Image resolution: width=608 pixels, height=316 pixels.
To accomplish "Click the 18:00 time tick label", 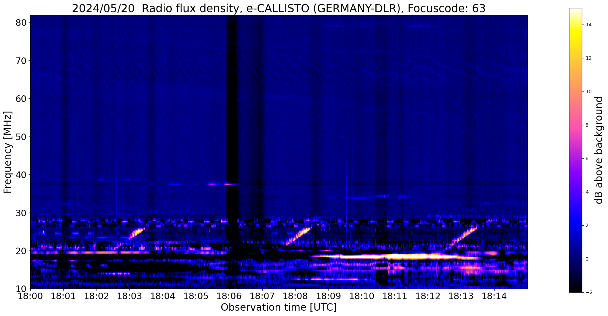I will click(x=30, y=296).
